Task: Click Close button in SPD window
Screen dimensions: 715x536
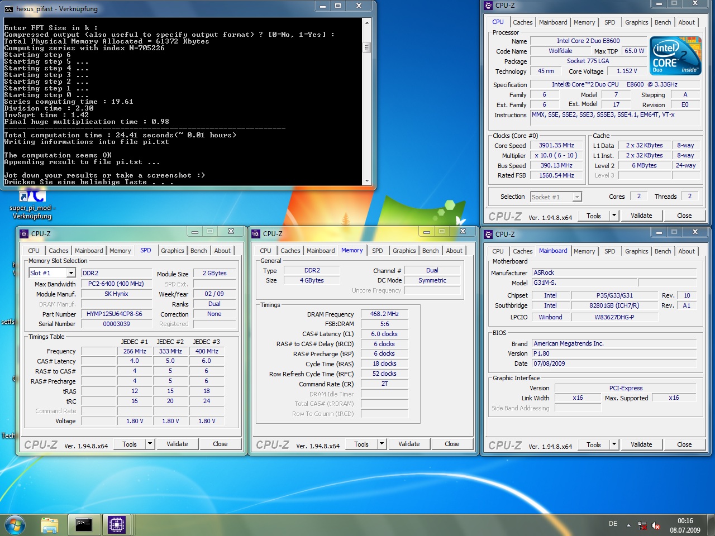Action: (x=220, y=444)
